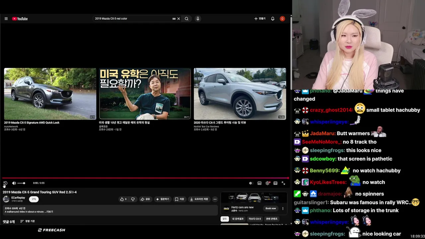
Task: Adjust the player volume slider
Action: click(21, 183)
